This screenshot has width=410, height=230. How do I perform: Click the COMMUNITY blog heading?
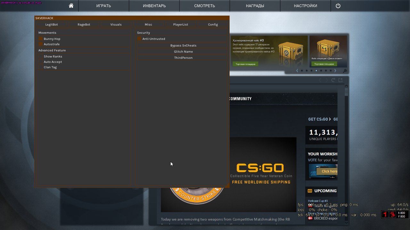click(240, 99)
